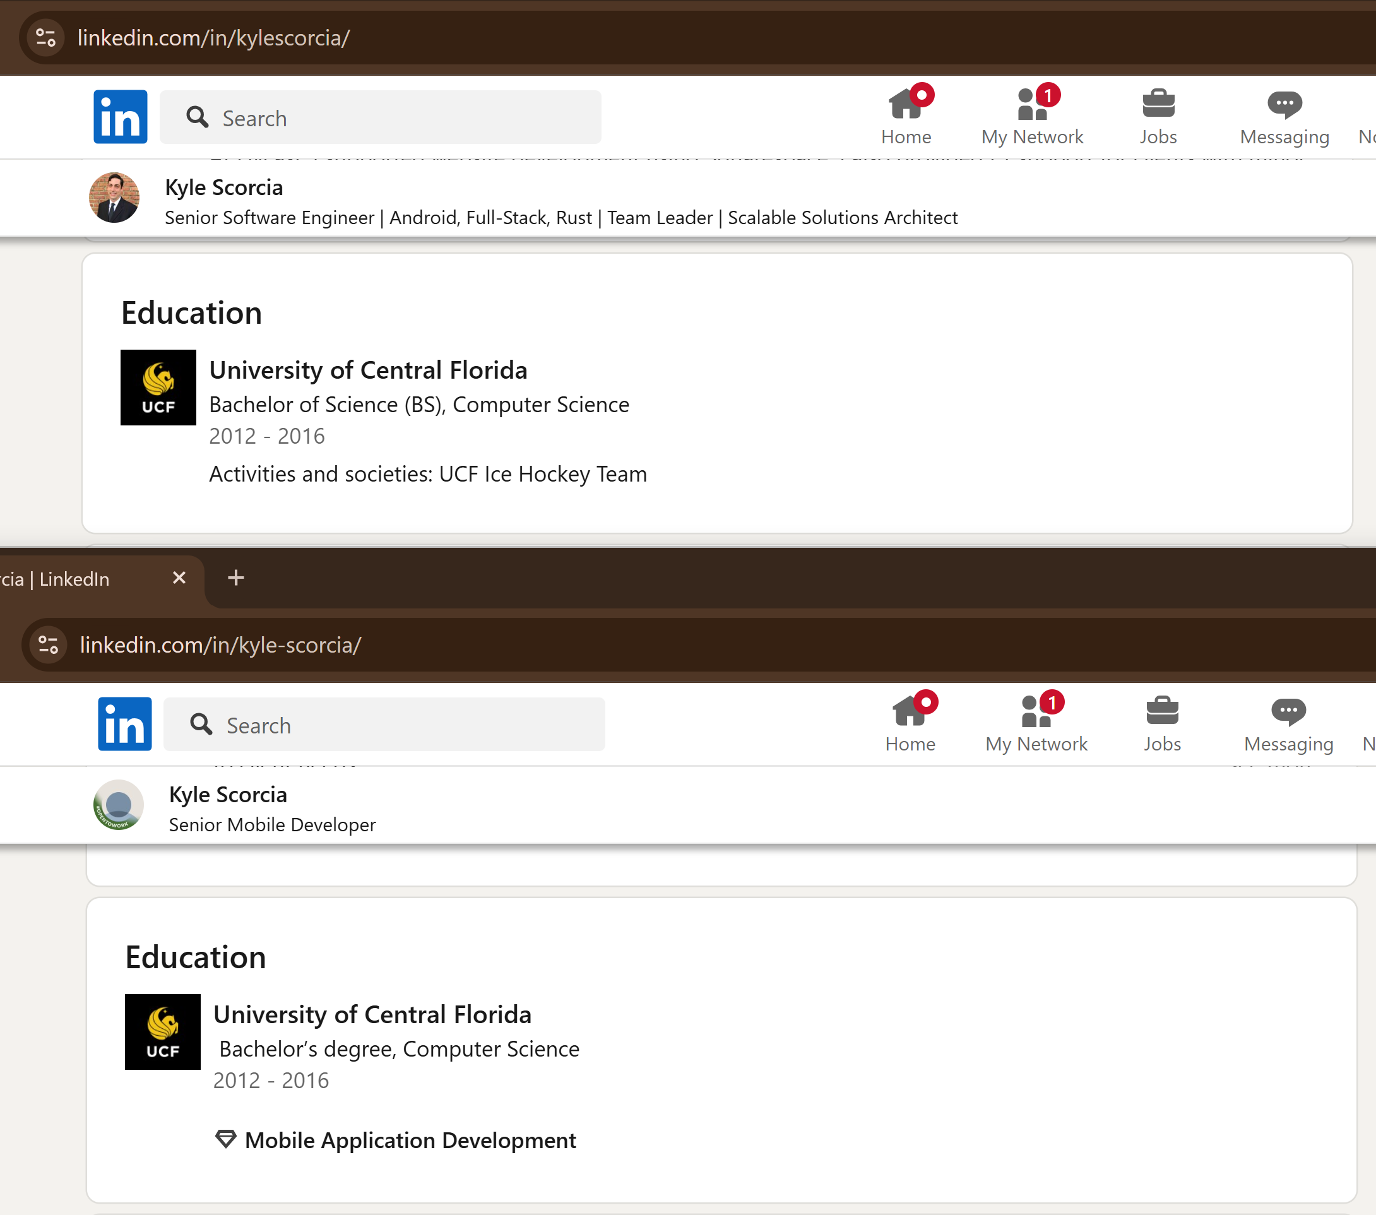The image size is (1376, 1215).
Task: Click the Mobile Application Development skill
Action: (x=411, y=1141)
